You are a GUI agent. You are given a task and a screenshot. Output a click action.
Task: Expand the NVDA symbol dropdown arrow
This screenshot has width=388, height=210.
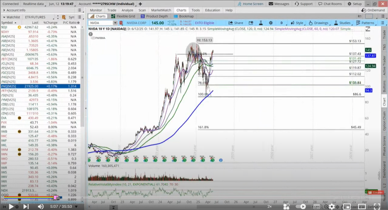(x=115, y=23)
